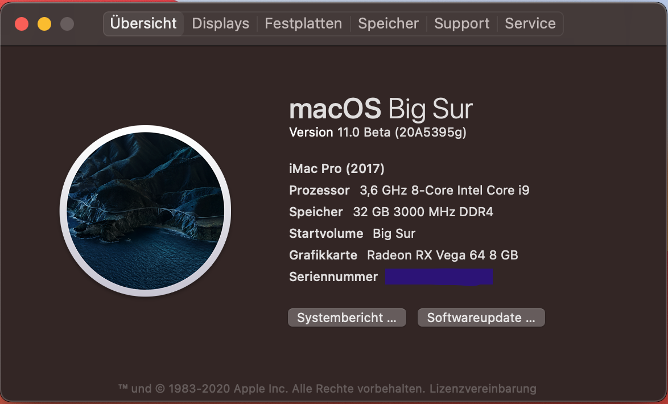Click the redacted Seriennummer value

(439, 277)
